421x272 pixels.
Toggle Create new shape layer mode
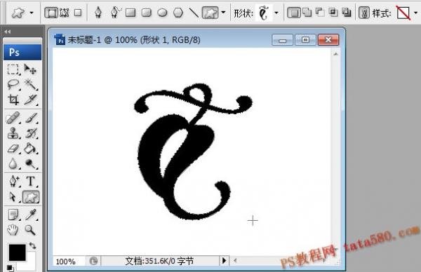click(294, 13)
